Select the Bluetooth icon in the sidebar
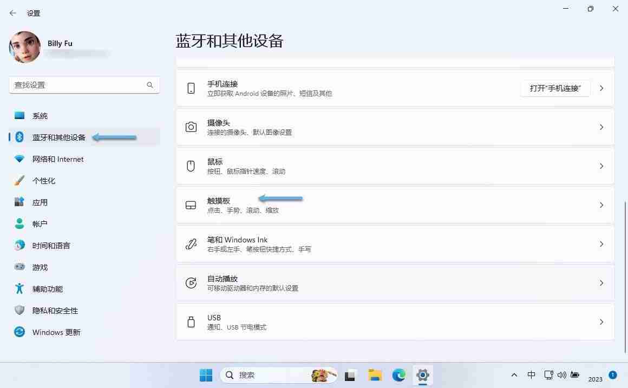628x388 pixels. click(20, 137)
